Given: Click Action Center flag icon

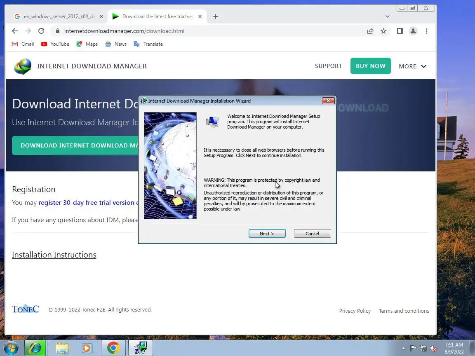Looking at the screenshot, I should pyautogui.click(x=413, y=349).
